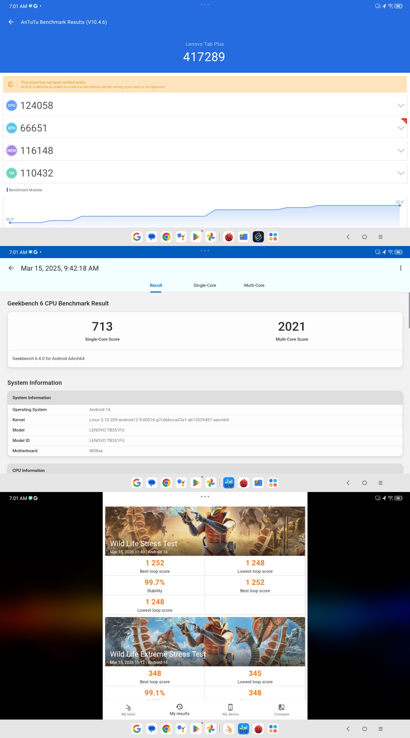Screen dimensions: 410x738
Task: Open Chrome in the AnTuTu screen's taskbar
Action: 166,237
